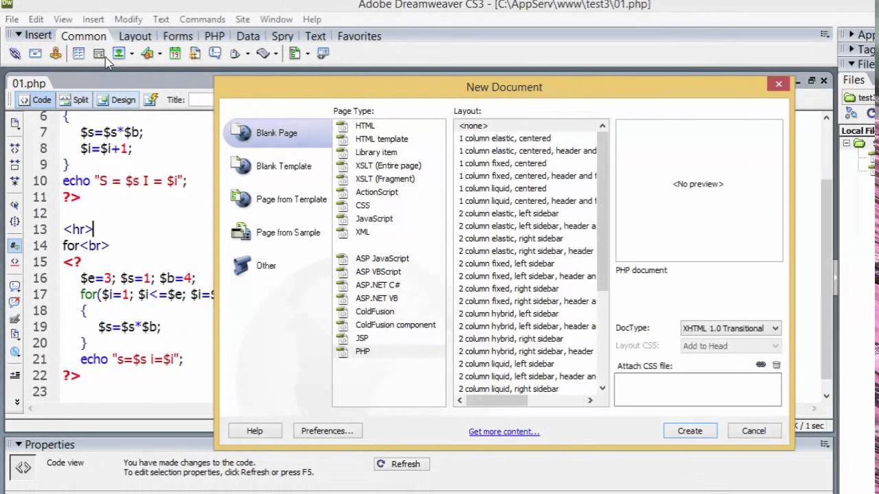Click the Email Link icon
The height and width of the screenshot is (494, 879).
pyautogui.click(x=35, y=54)
